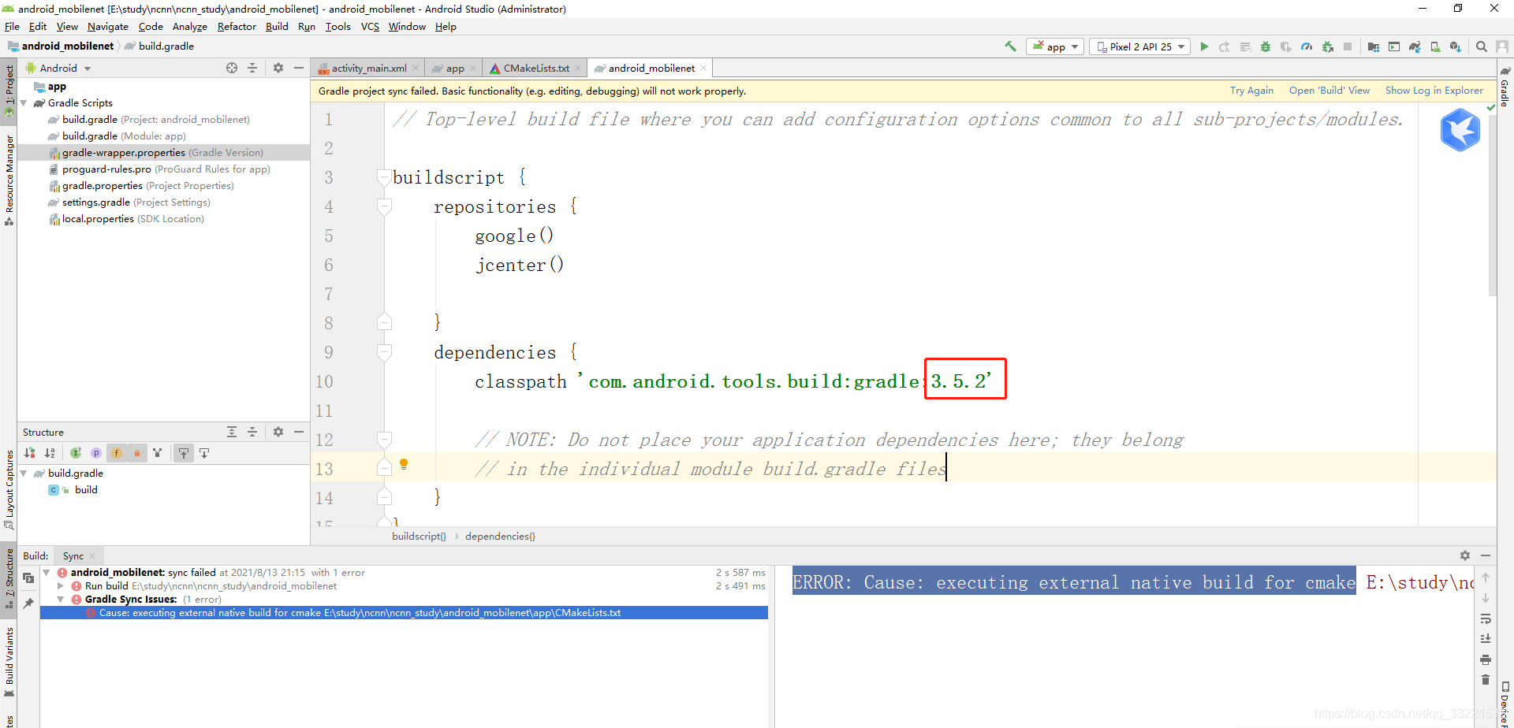Open Structure panel gear settings
Screen dimensions: 1514x728
click(x=278, y=432)
